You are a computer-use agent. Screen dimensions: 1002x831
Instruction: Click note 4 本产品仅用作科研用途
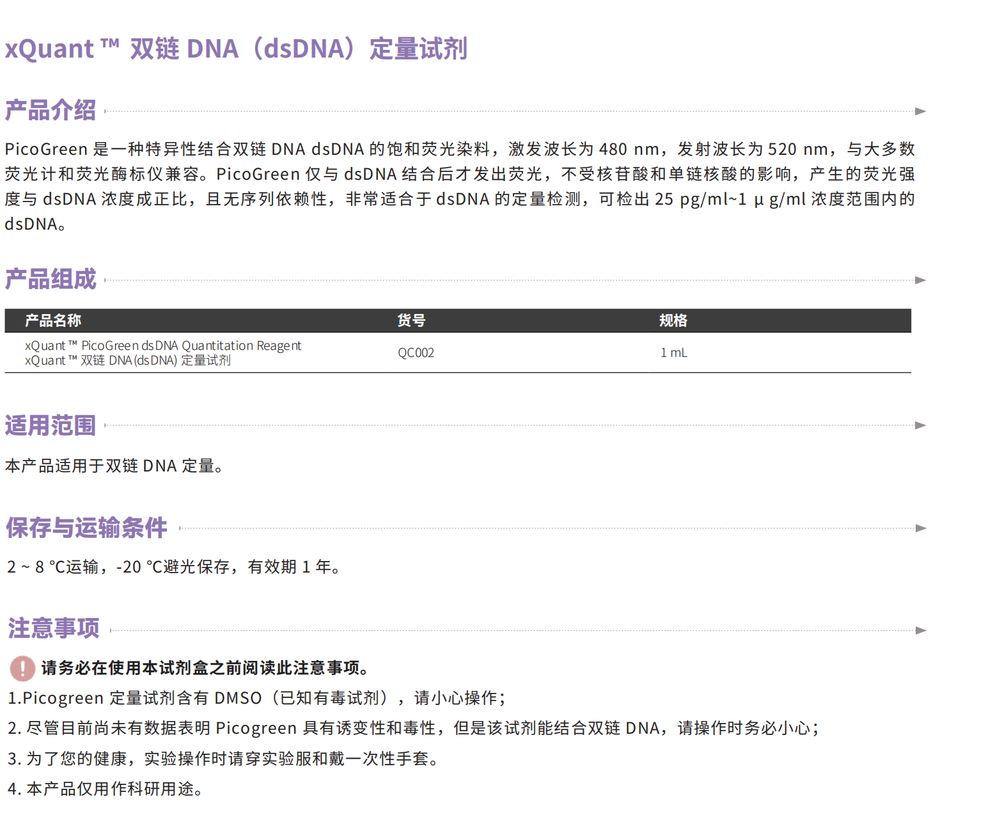pos(106,789)
